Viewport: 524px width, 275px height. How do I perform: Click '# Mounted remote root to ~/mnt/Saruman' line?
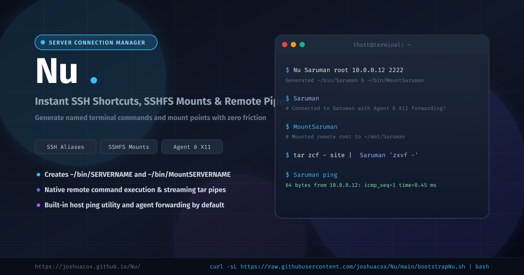(x=345, y=137)
